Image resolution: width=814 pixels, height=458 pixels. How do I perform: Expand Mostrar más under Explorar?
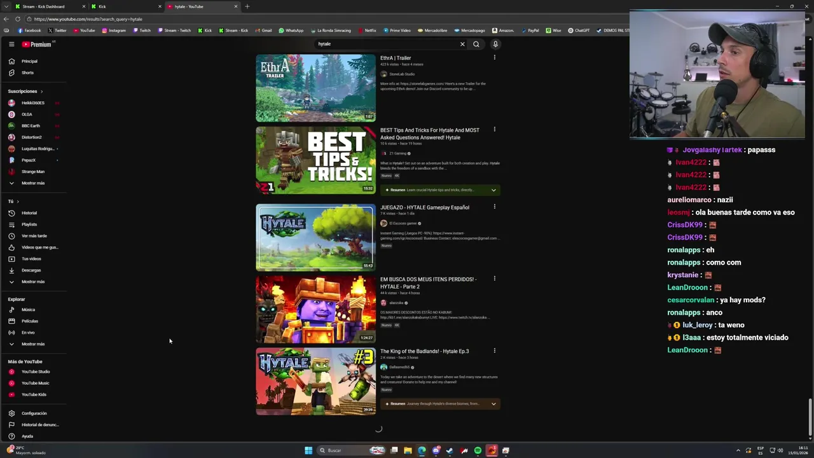click(33, 344)
